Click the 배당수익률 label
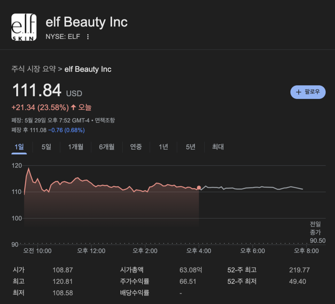The width and height of the screenshot is (335, 304). (135, 293)
